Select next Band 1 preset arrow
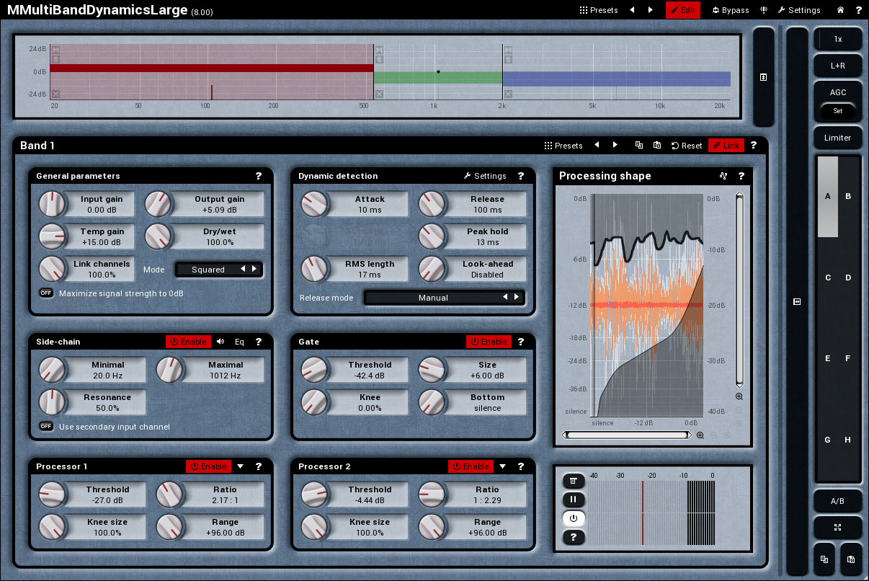The image size is (869, 581). point(615,145)
